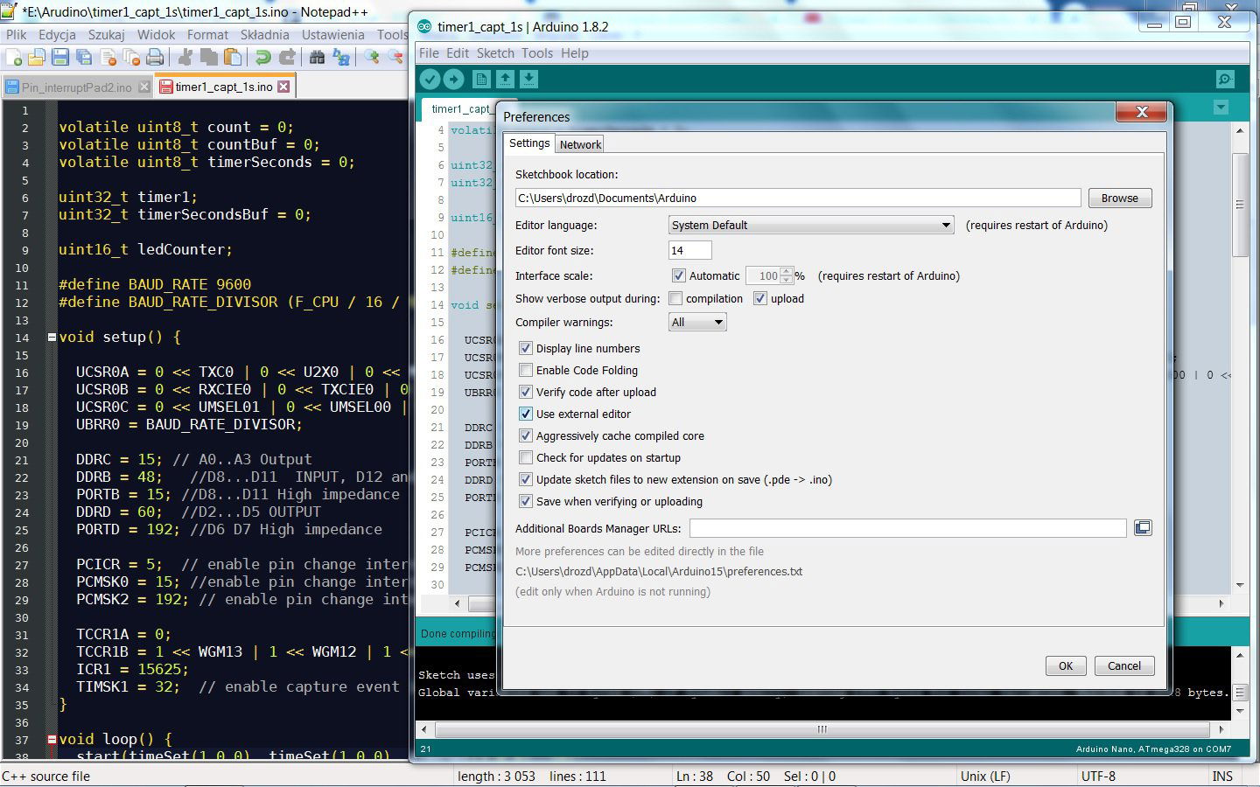Click OK button in Preferences
Image resolution: width=1260 pixels, height=787 pixels.
(x=1066, y=665)
